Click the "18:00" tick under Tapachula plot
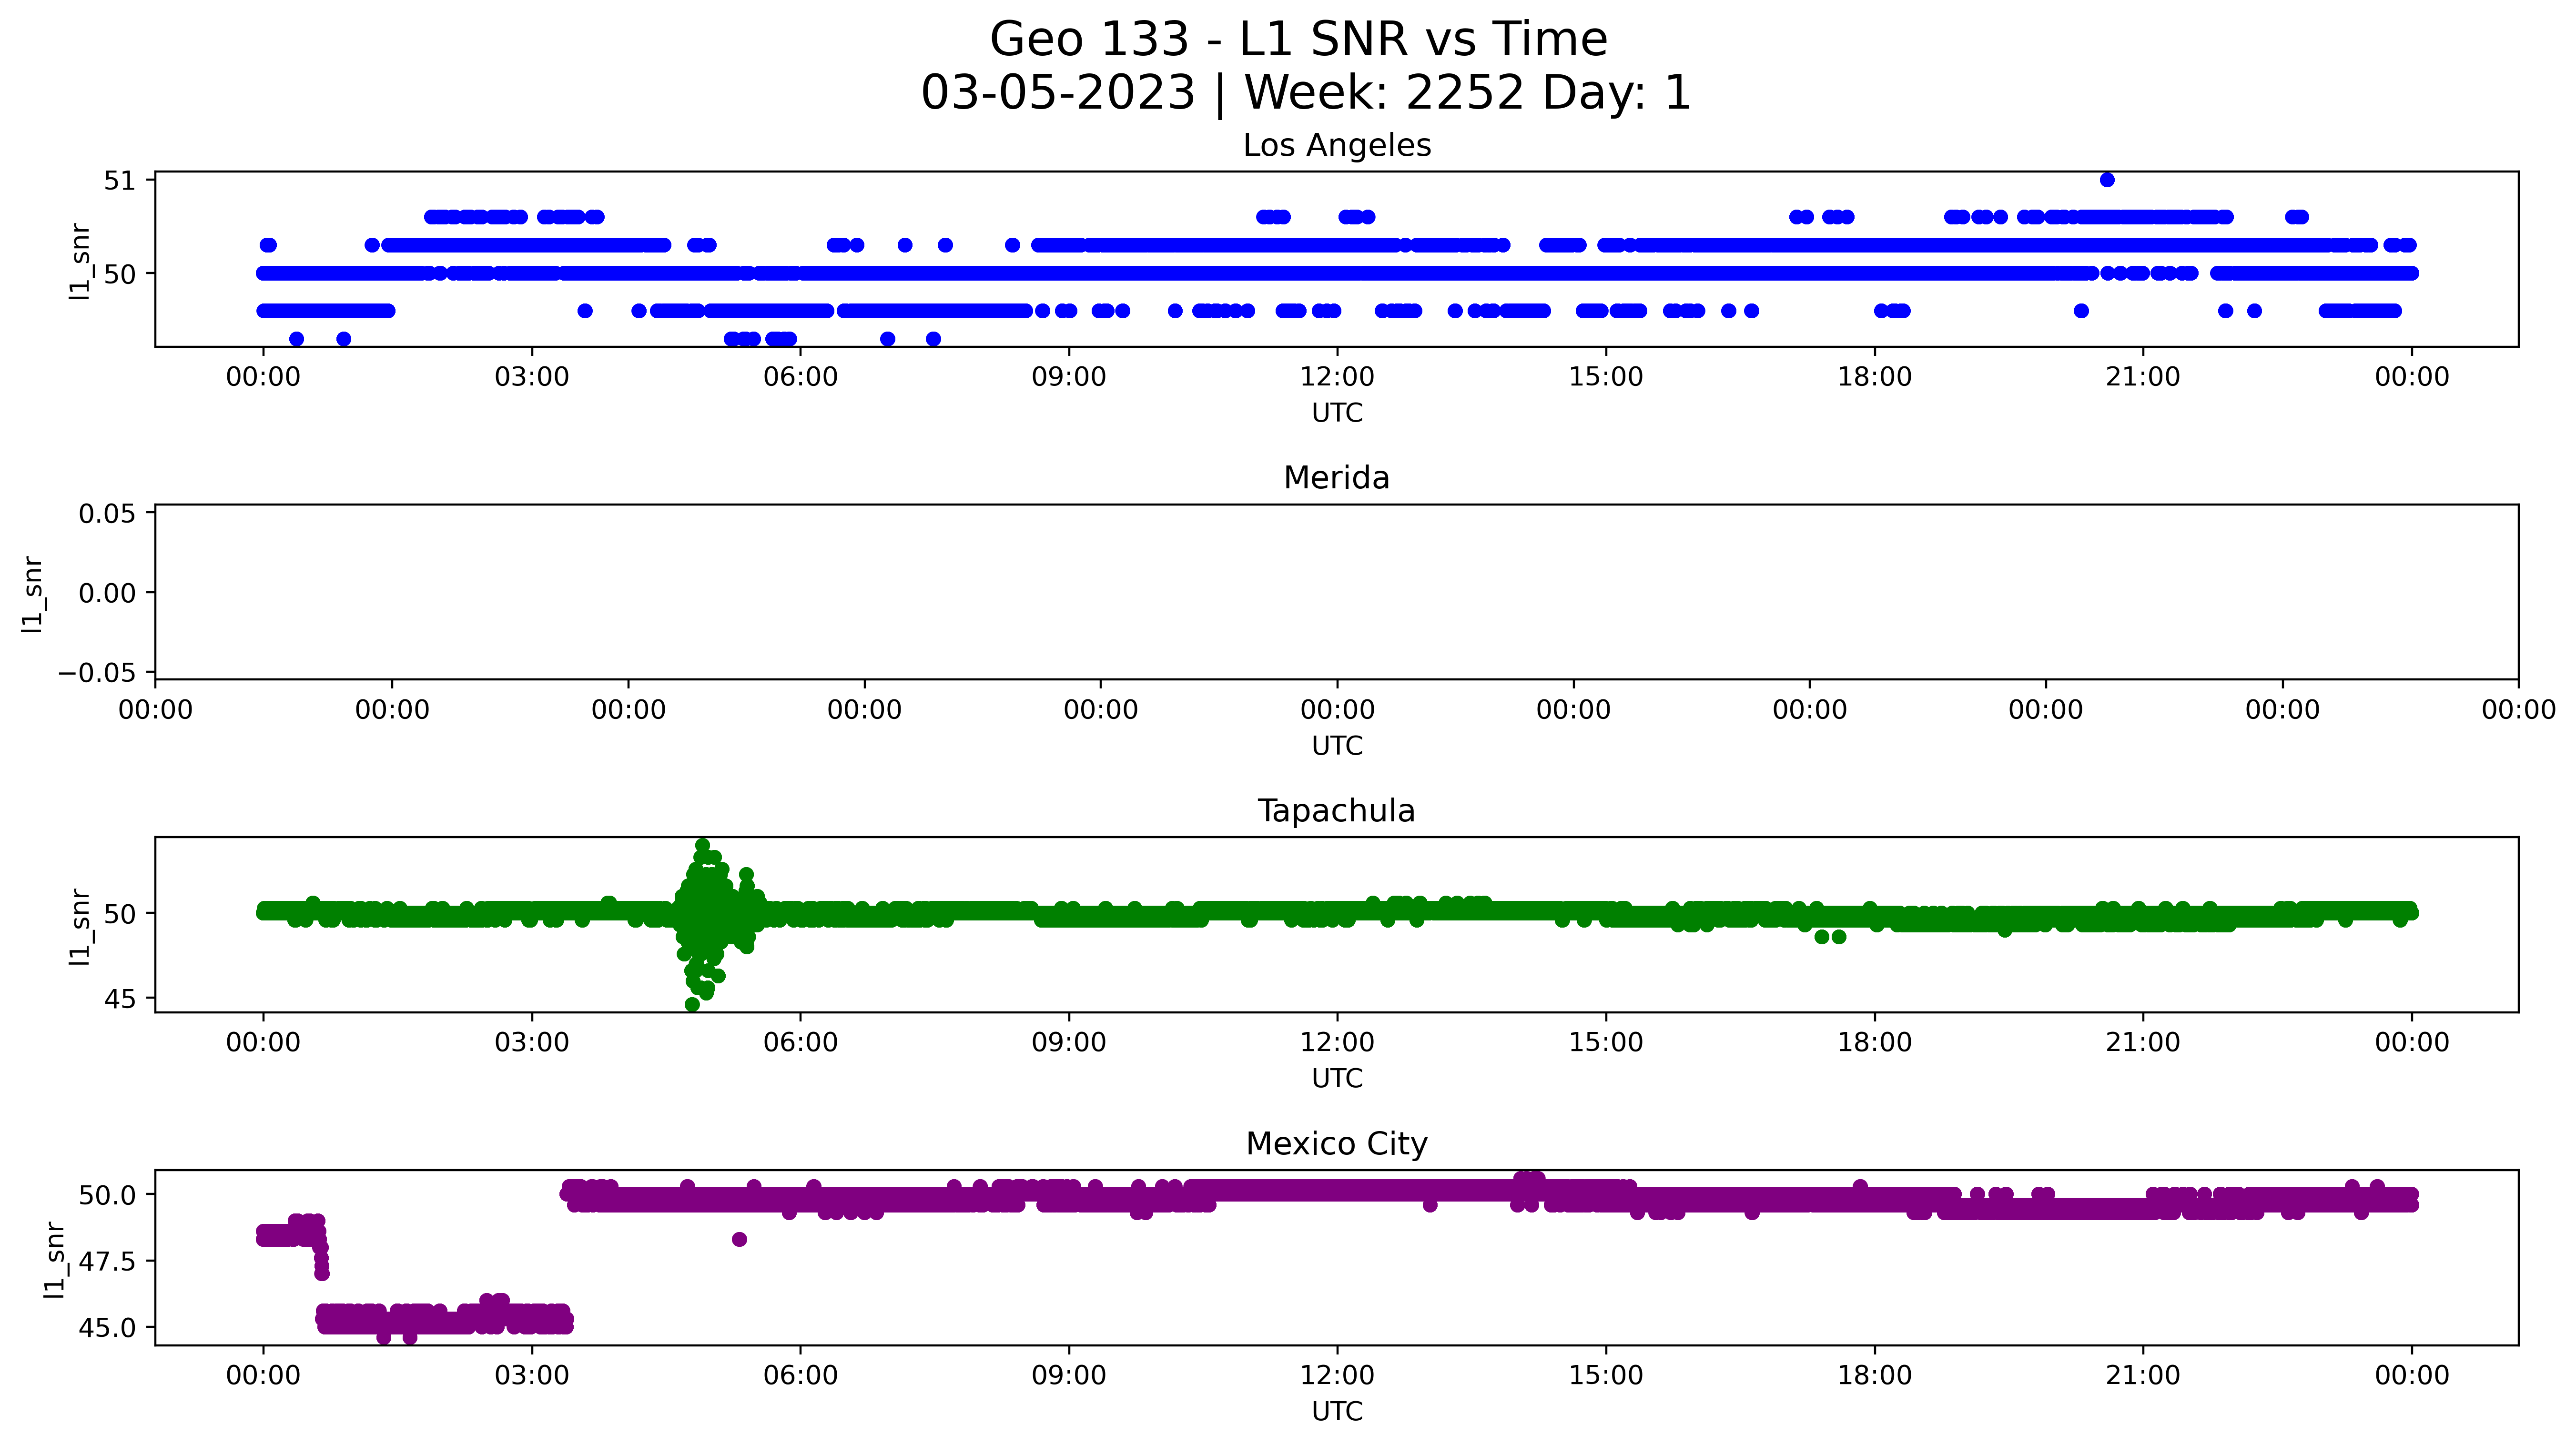Image resolution: width=2576 pixels, height=1445 pixels. [1874, 1043]
